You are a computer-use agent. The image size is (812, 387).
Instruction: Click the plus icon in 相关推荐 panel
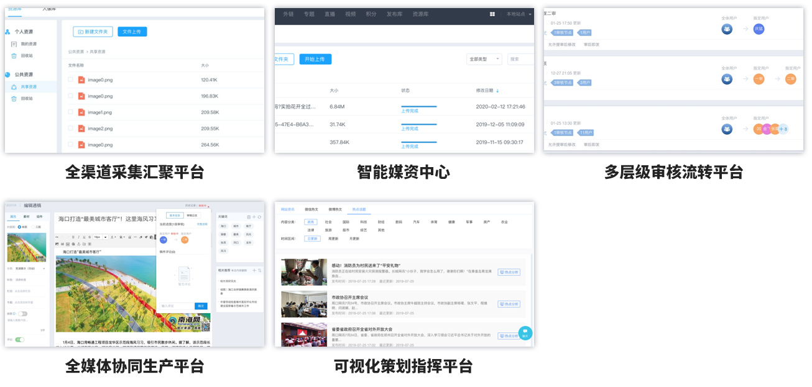pos(254,270)
